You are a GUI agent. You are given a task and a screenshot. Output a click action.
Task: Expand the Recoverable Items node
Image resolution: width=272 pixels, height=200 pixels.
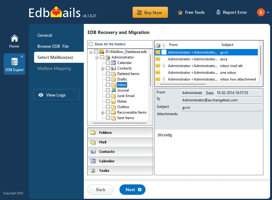(103, 113)
